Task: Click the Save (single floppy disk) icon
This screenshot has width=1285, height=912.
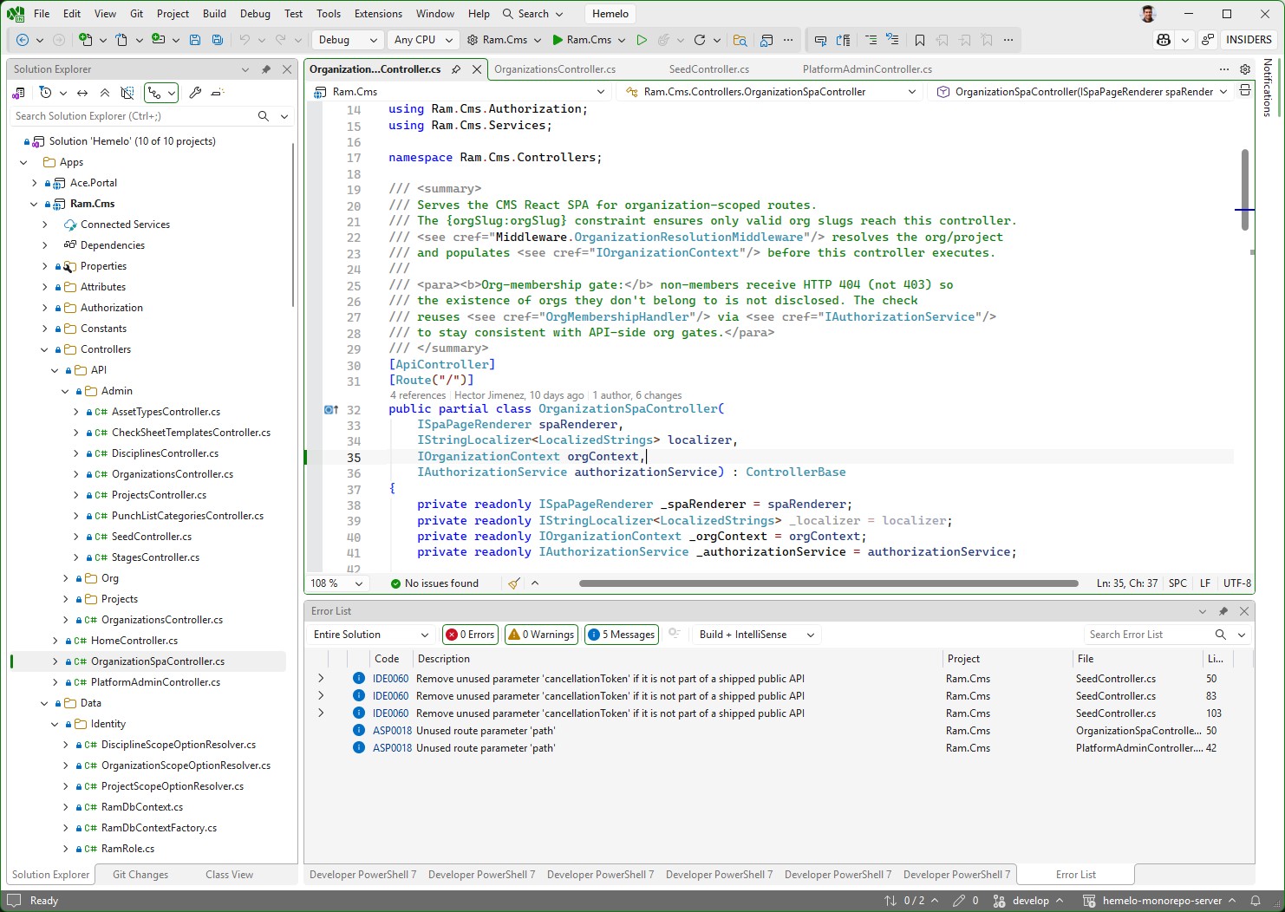Action: [x=195, y=40]
